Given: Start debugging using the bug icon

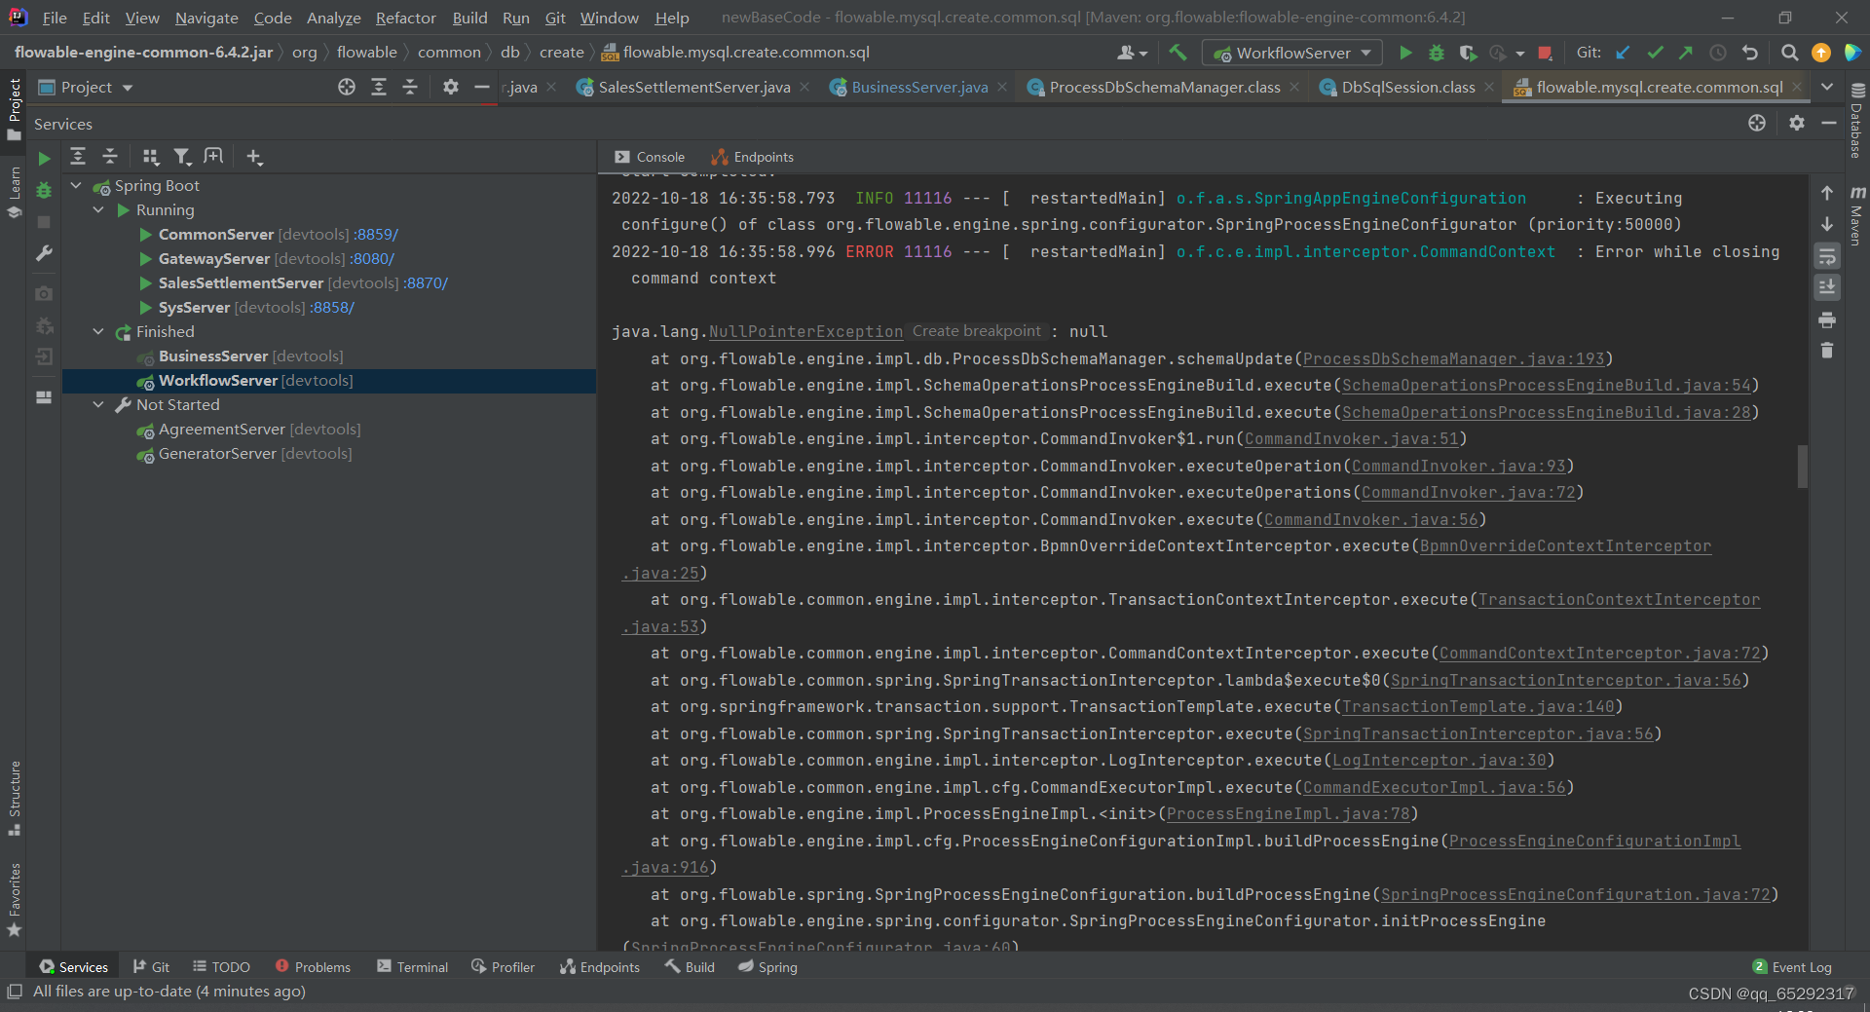Looking at the screenshot, I should click(1436, 53).
